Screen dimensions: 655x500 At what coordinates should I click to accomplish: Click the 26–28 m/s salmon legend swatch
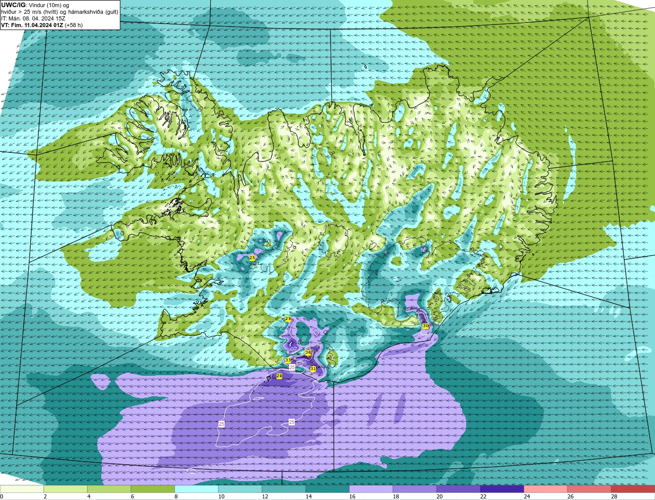point(589,489)
